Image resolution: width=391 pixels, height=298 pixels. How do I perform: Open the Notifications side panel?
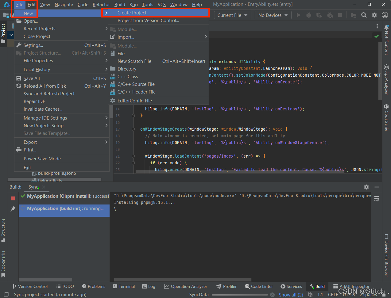coord(386,40)
